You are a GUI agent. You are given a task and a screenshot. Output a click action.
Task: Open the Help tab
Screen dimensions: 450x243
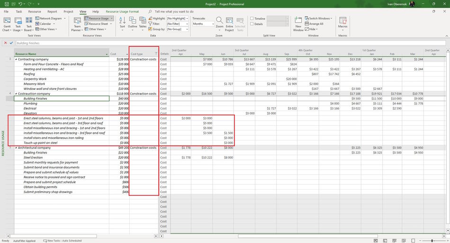tap(96, 11)
